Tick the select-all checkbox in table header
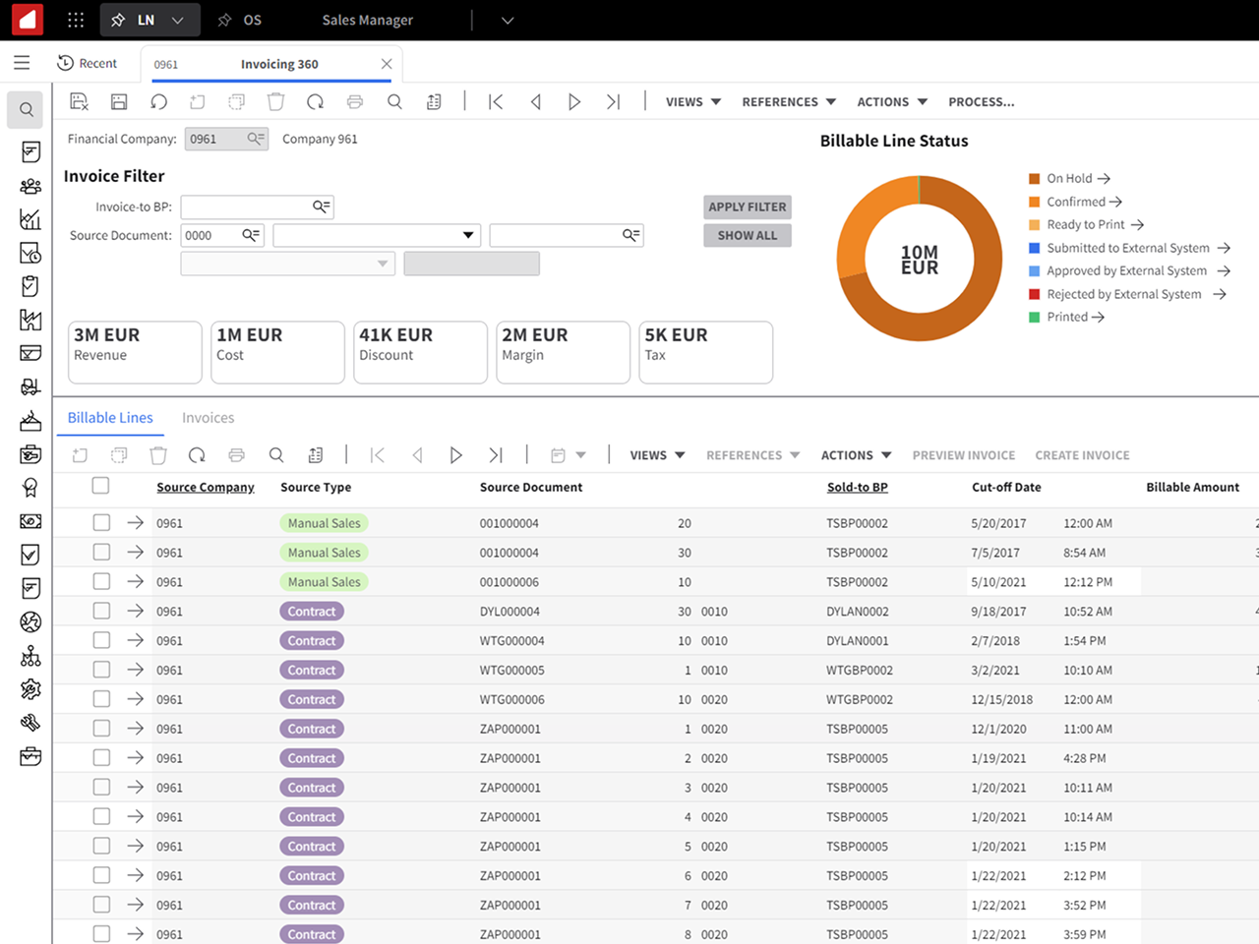Image resolution: width=1259 pixels, height=944 pixels. pyautogui.click(x=100, y=486)
